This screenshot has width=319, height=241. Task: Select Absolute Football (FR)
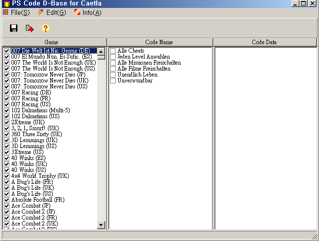click(38, 200)
